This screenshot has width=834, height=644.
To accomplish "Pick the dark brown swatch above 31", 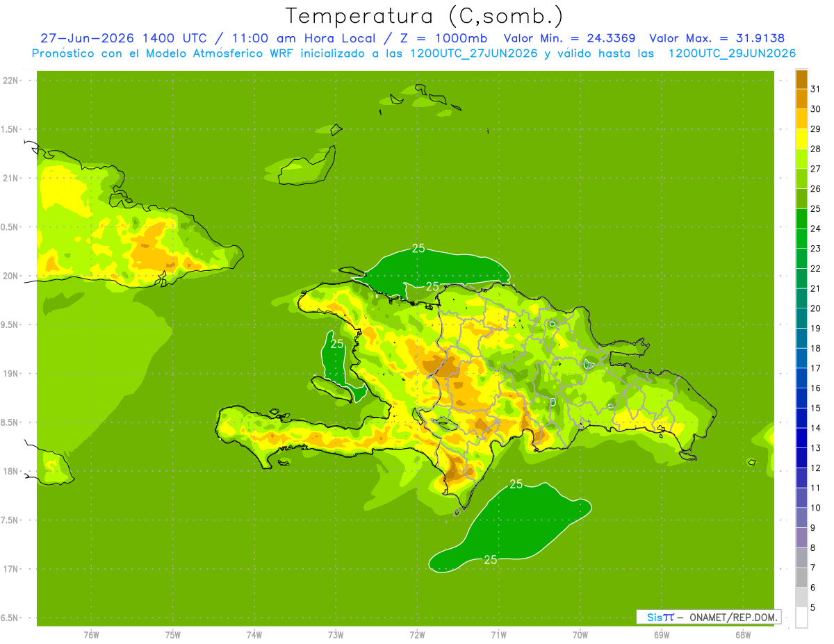I will pyautogui.click(x=801, y=79).
